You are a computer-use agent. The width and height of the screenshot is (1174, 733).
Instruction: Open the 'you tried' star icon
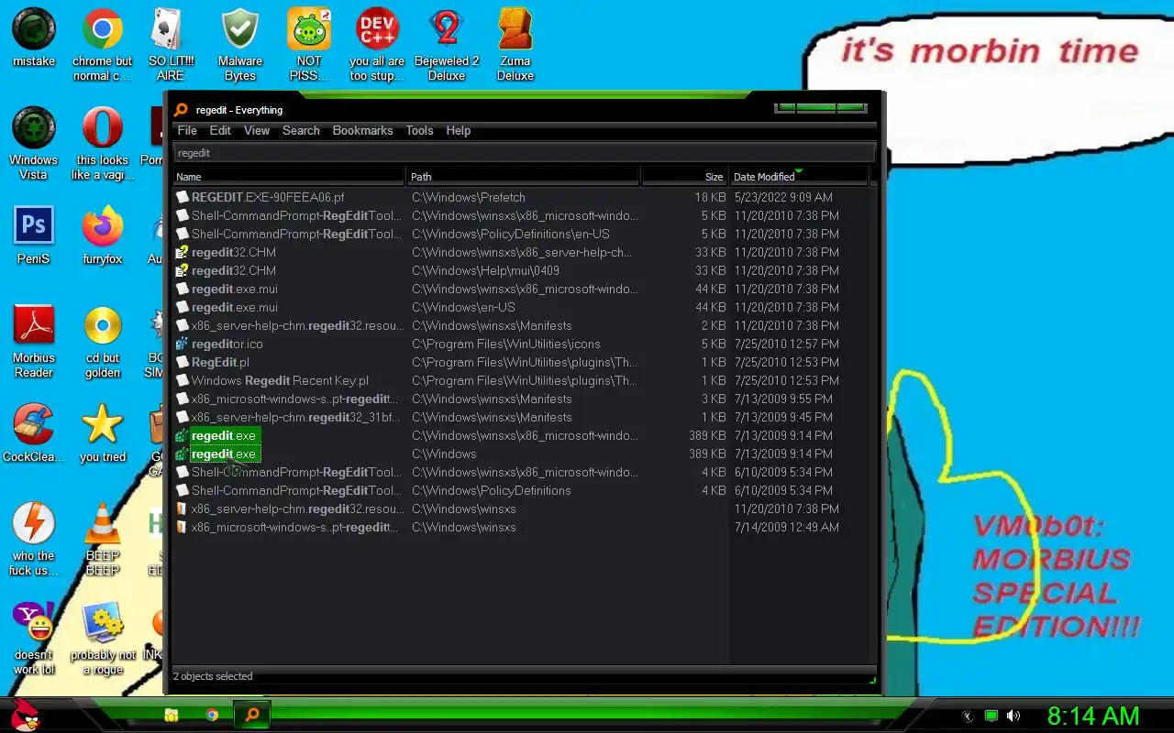[103, 432]
